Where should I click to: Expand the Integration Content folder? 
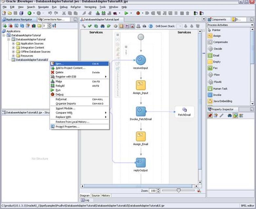(x=13, y=47)
